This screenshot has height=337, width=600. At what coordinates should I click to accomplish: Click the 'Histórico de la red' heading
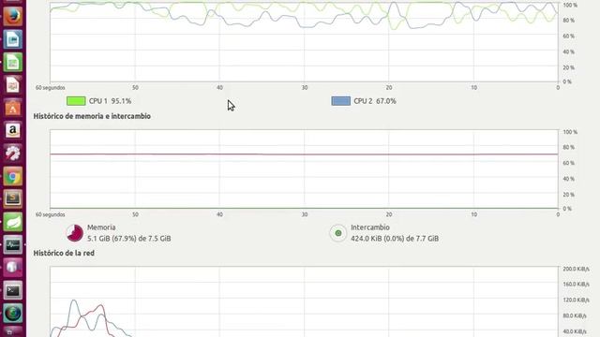click(64, 253)
